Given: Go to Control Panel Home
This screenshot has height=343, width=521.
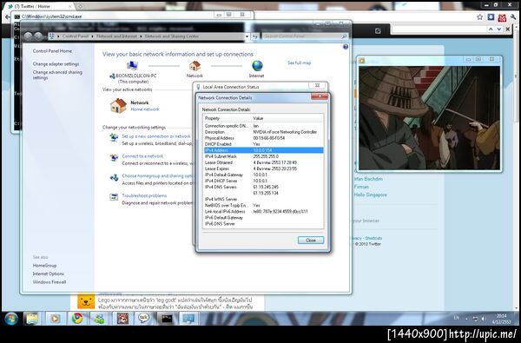Looking at the screenshot, I should tap(52, 51).
